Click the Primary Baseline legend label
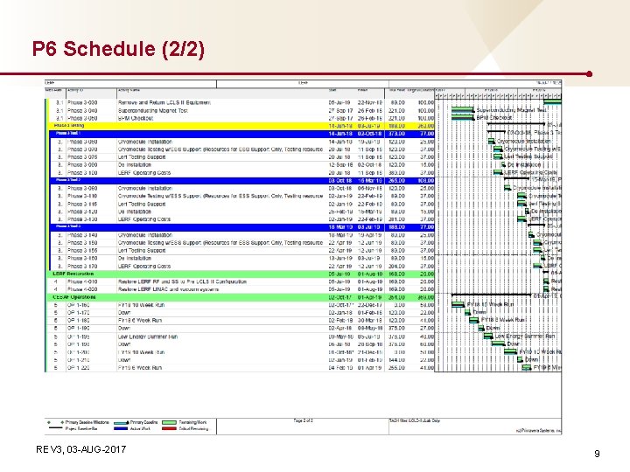Viewport: 630px width, 472px height. (x=143, y=422)
